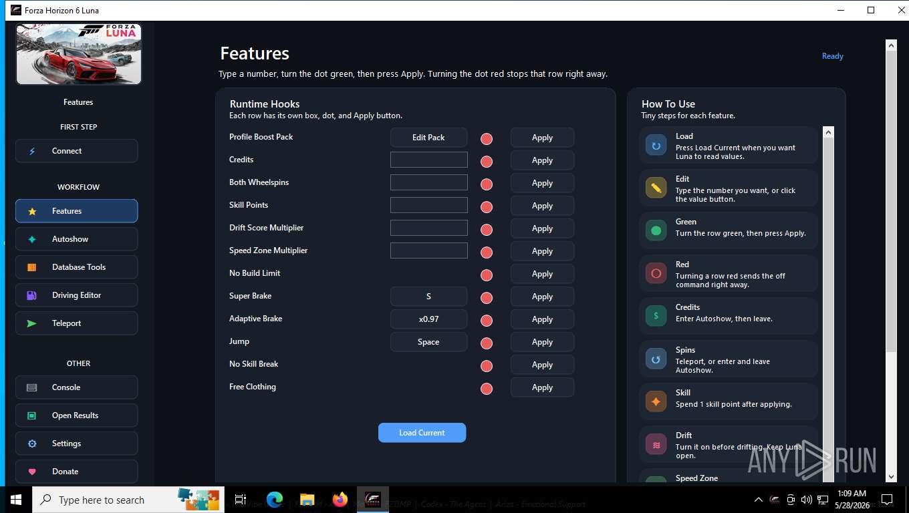Open Task View in the taskbar
909x513 pixels.
point(241,500)
